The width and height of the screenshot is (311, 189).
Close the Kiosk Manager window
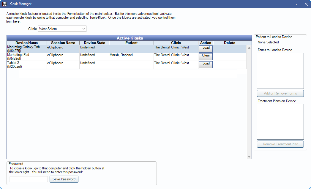(306, 4)
